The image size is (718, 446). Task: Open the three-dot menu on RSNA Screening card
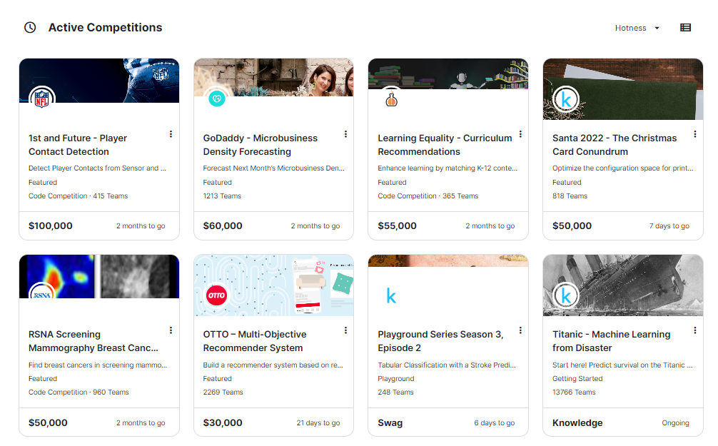point(171,330)
